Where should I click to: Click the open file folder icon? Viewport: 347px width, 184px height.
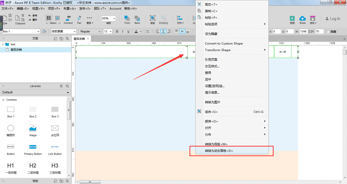click(10, 20)
